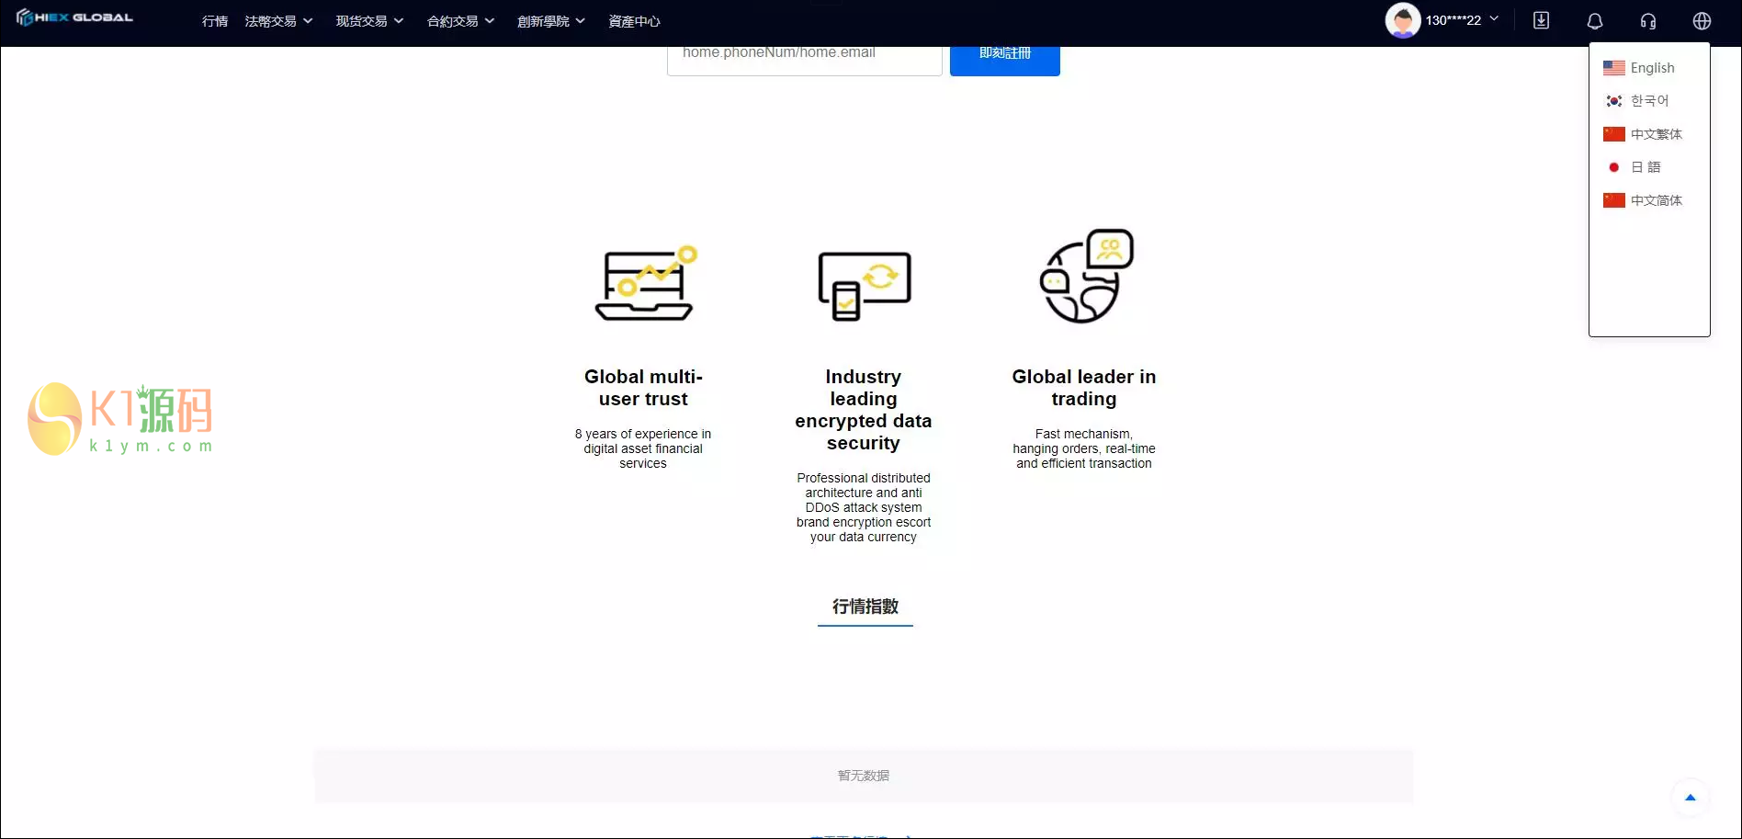Open the 資產中心 link
This screenshot has height=839, width=1742.
click(x=633, y=20)
